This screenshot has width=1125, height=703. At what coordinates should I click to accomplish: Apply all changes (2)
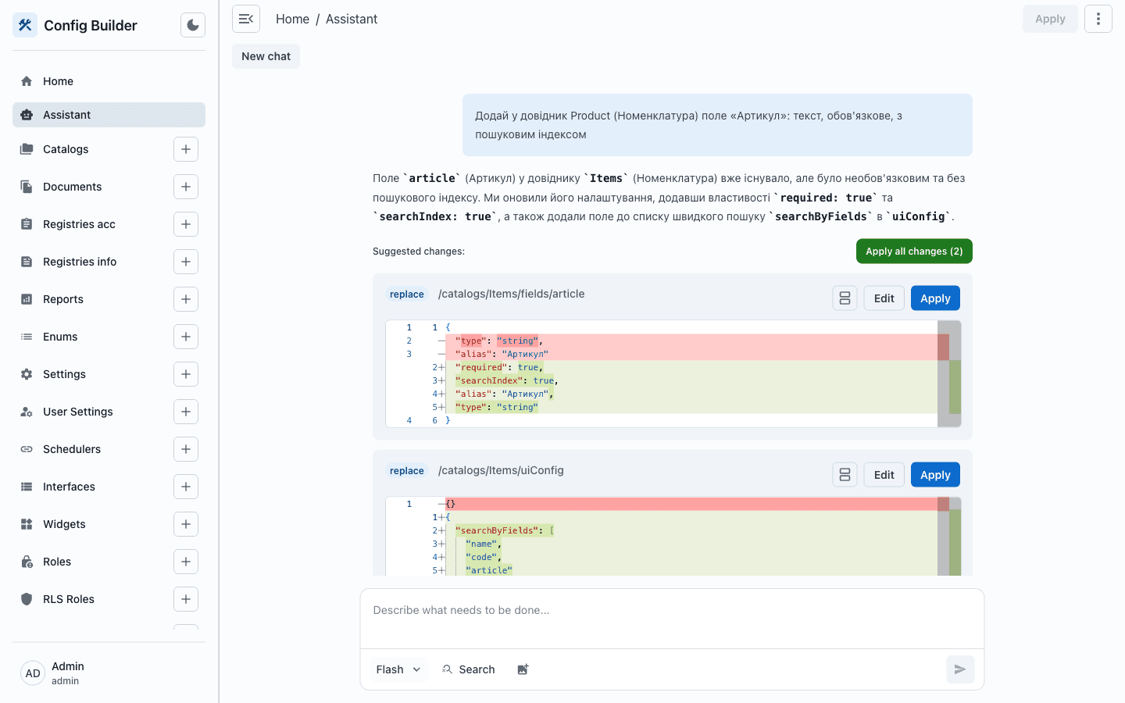[x=914, y=252]
